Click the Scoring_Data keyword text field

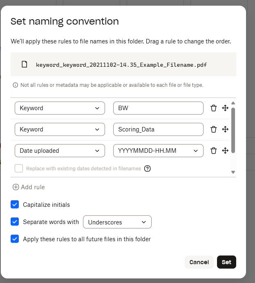click(158, 129)
